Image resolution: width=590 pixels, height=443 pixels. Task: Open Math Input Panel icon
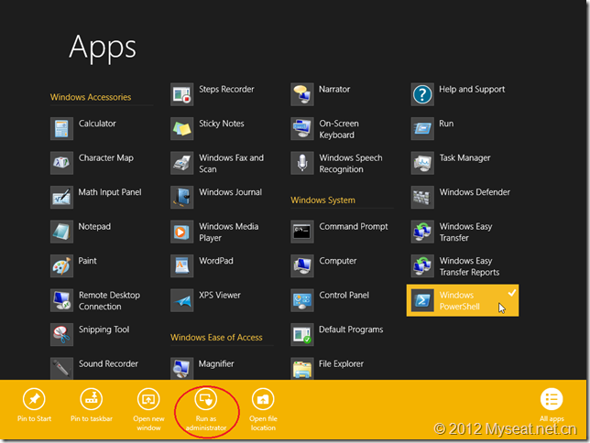[x=61, y=197]
